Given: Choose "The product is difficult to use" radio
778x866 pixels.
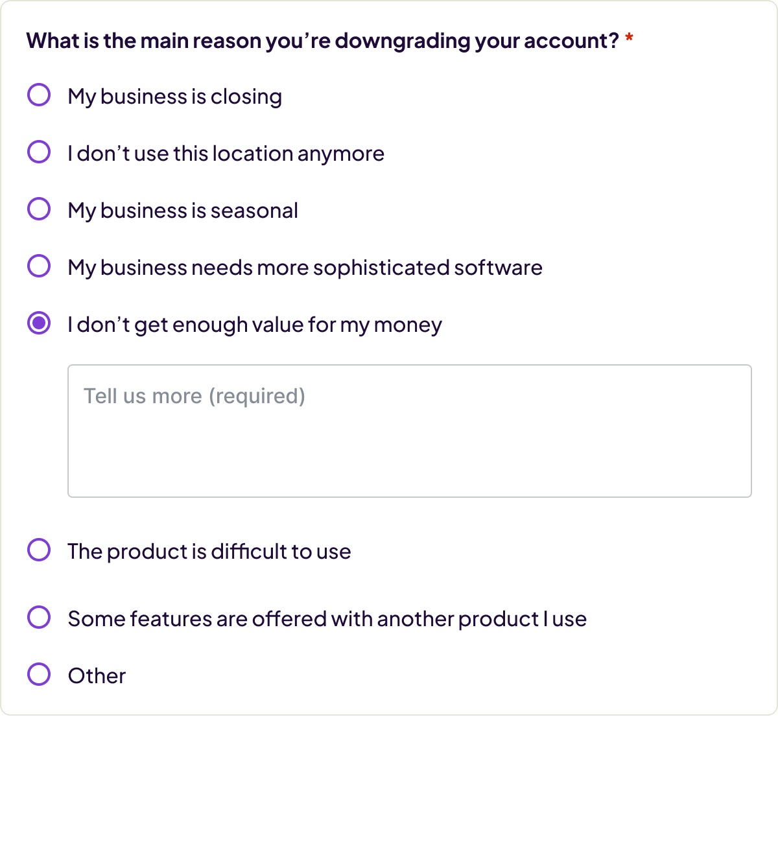Looking at the screenshot, I should pyautogui.click(x=39, y=550).
